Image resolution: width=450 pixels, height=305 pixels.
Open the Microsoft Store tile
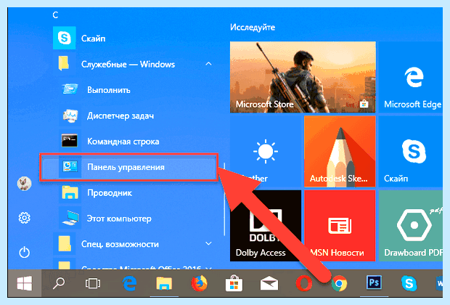303,77
